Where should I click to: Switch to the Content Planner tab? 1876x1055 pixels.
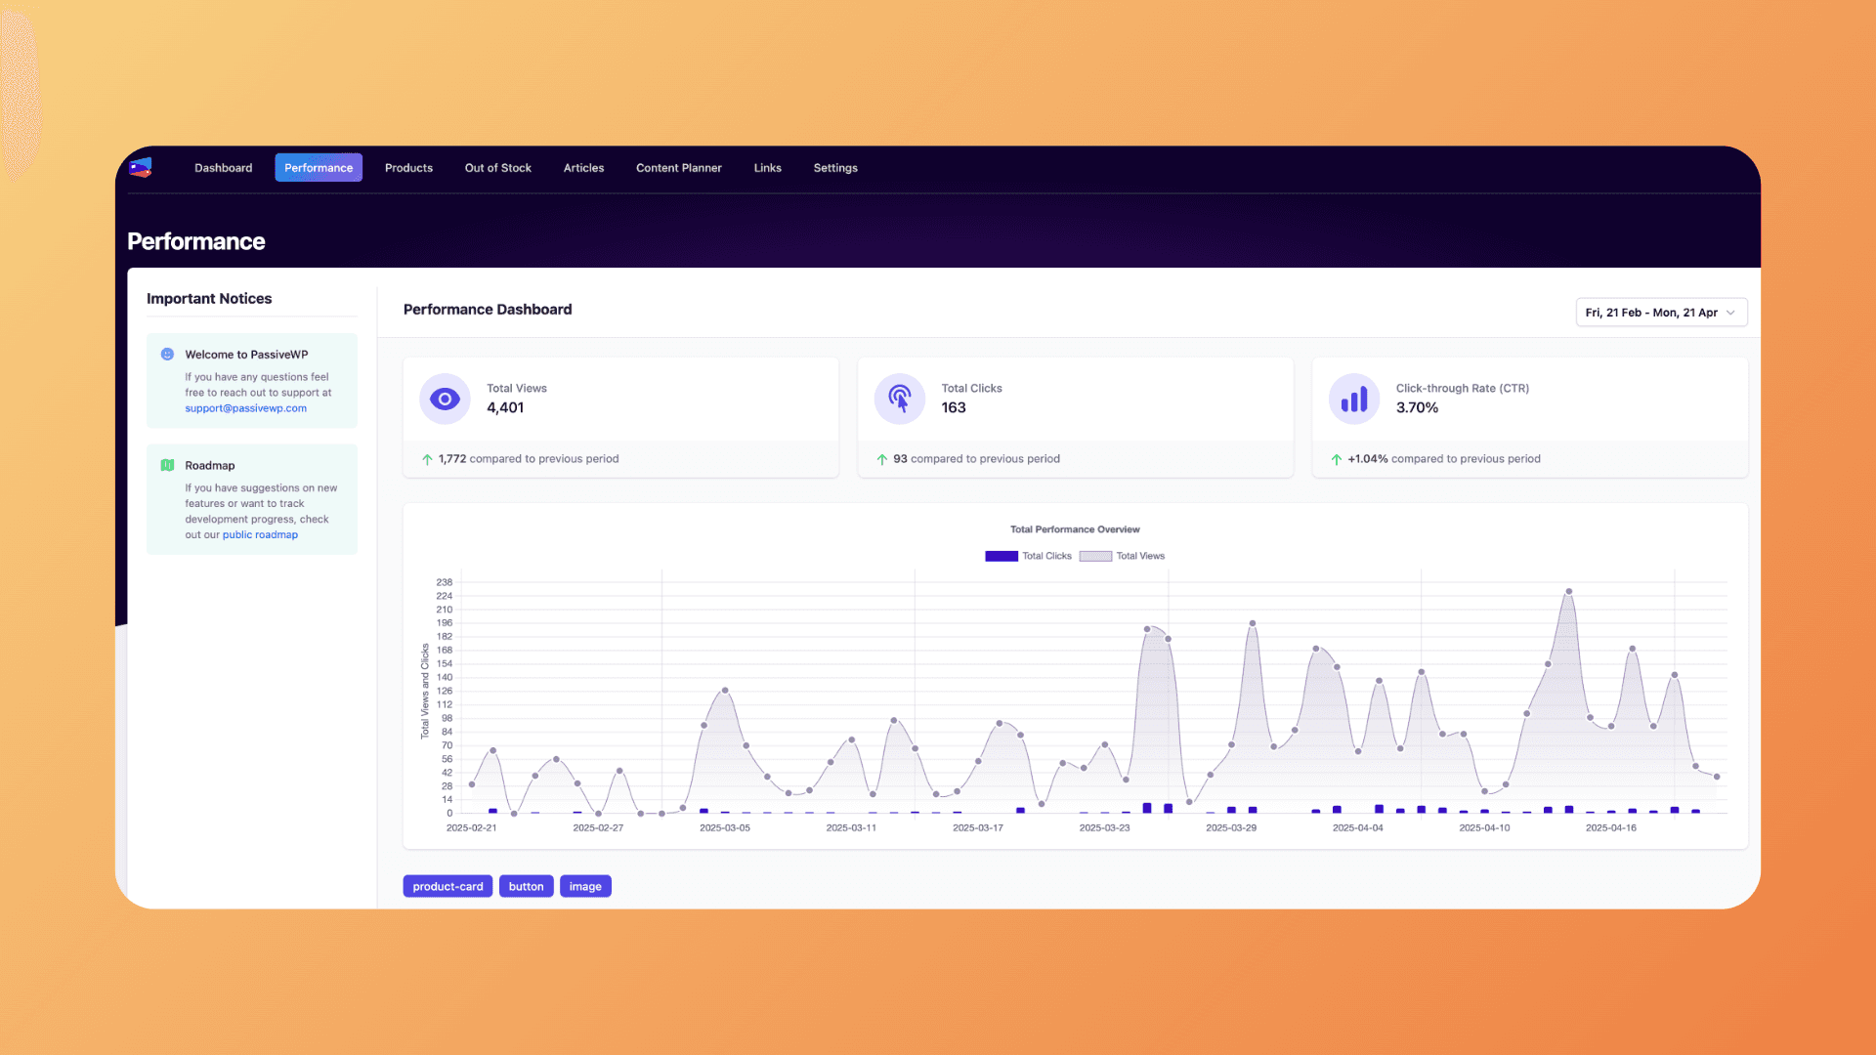[x=678, y=167]
